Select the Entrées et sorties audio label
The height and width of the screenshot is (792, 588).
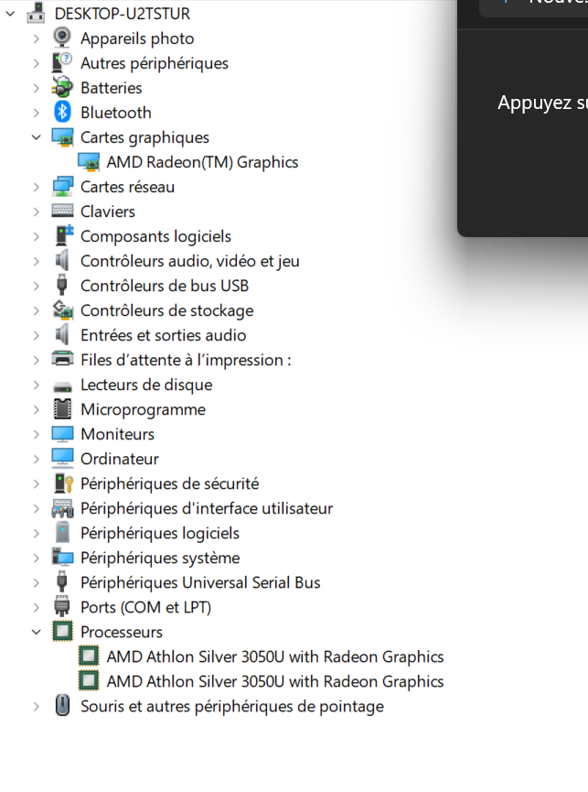pos(164,335)
